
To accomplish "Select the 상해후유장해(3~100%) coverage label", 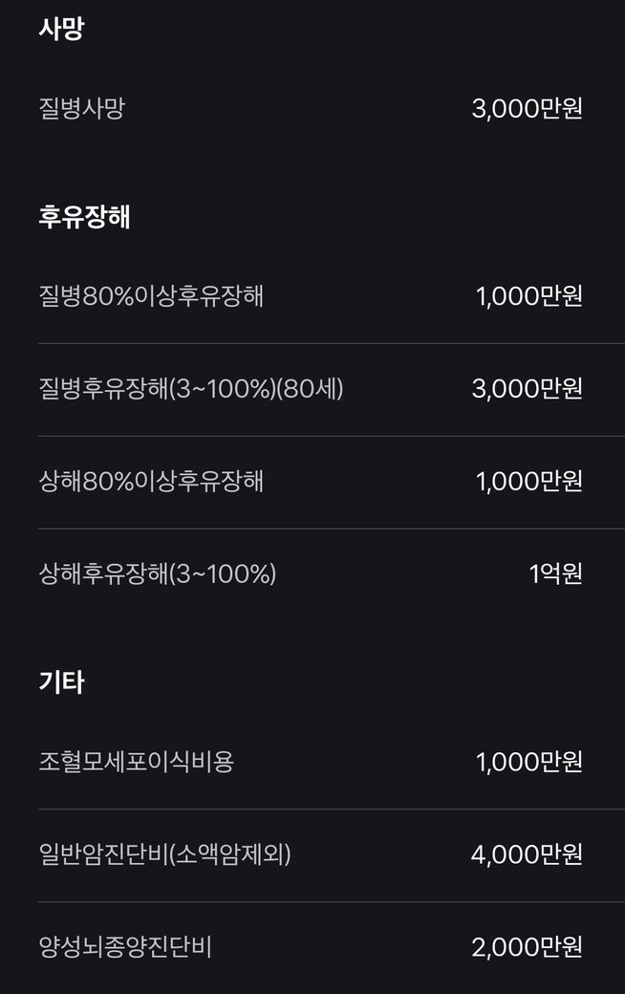I will 158,574.
